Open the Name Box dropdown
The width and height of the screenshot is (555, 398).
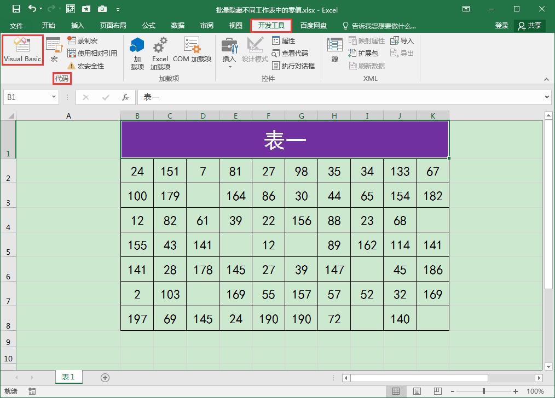pos(52,97)
